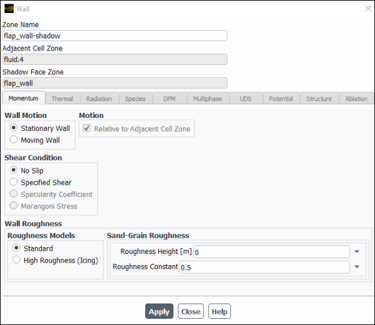Open the Ablation tab
Screen dimensions: 375x325
pos(356,99)
